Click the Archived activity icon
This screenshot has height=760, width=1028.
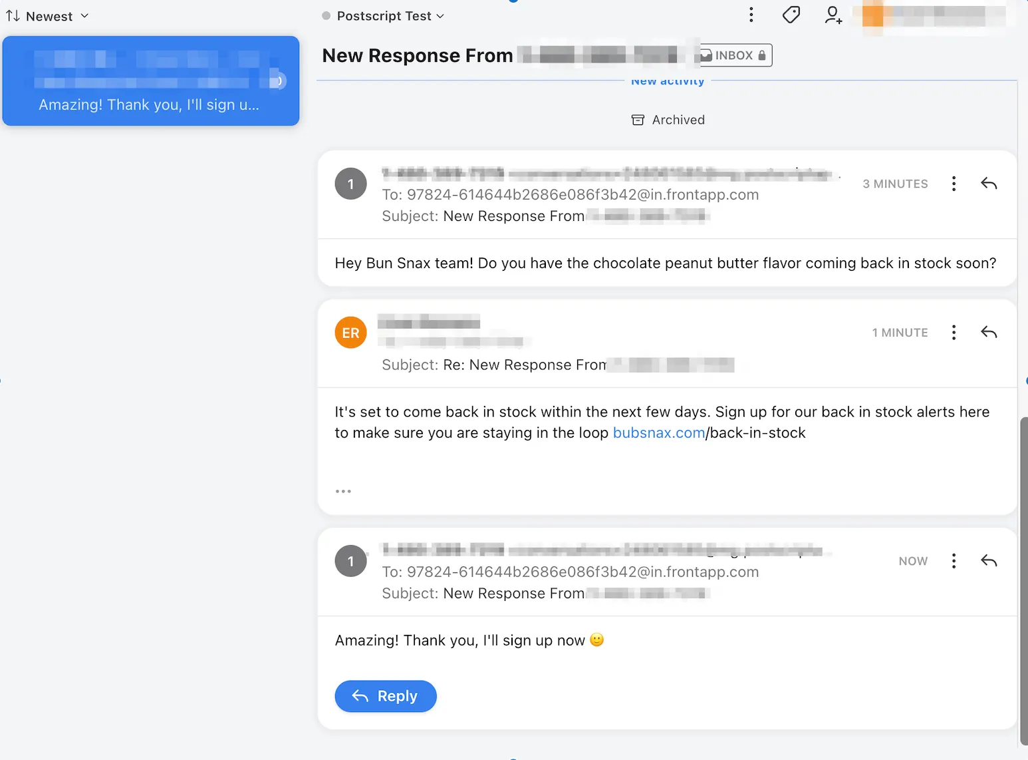pos(637,120)
